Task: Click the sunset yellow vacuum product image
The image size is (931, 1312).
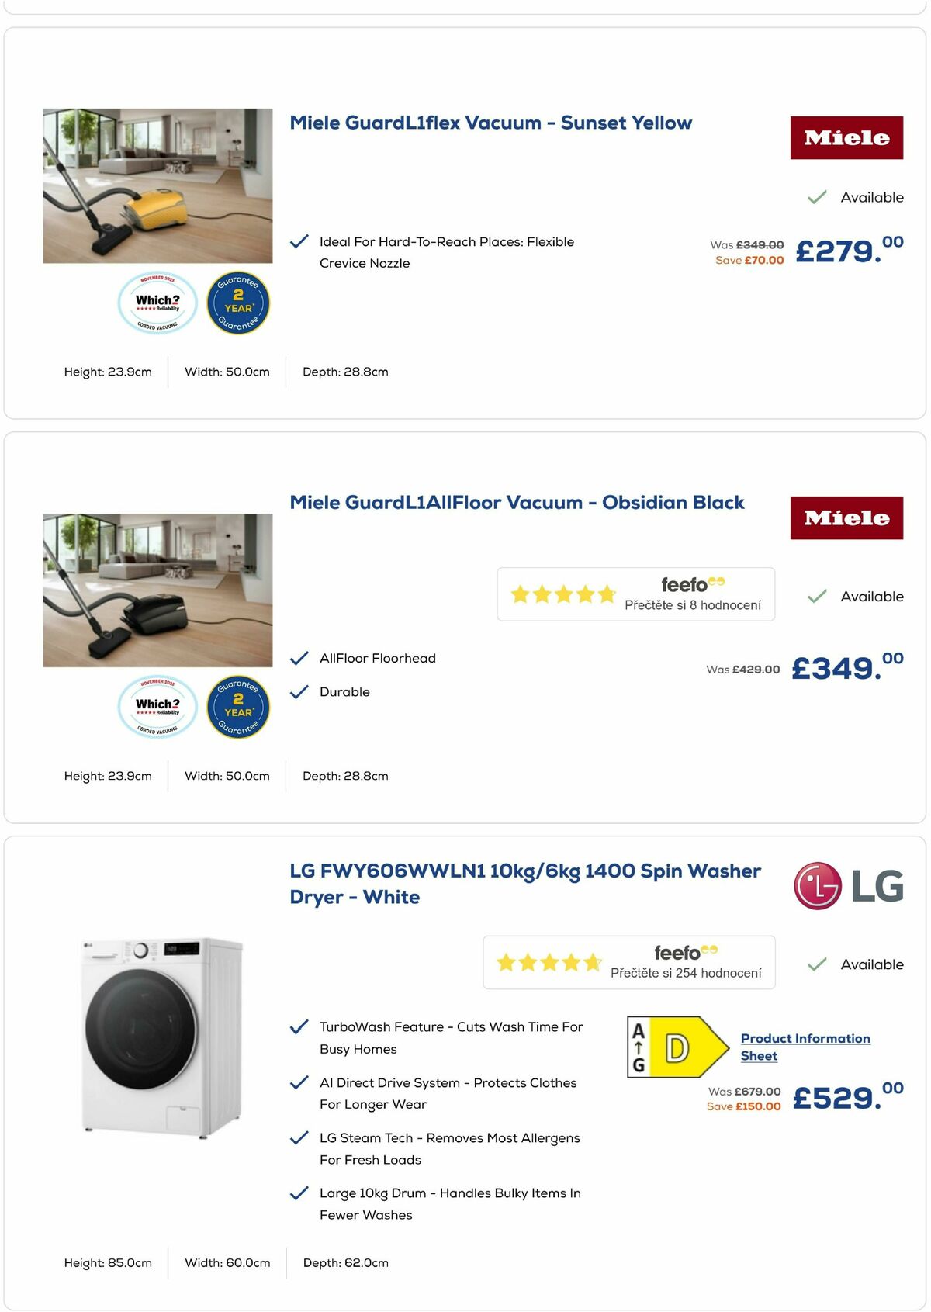Action: (x=157, y=184)
